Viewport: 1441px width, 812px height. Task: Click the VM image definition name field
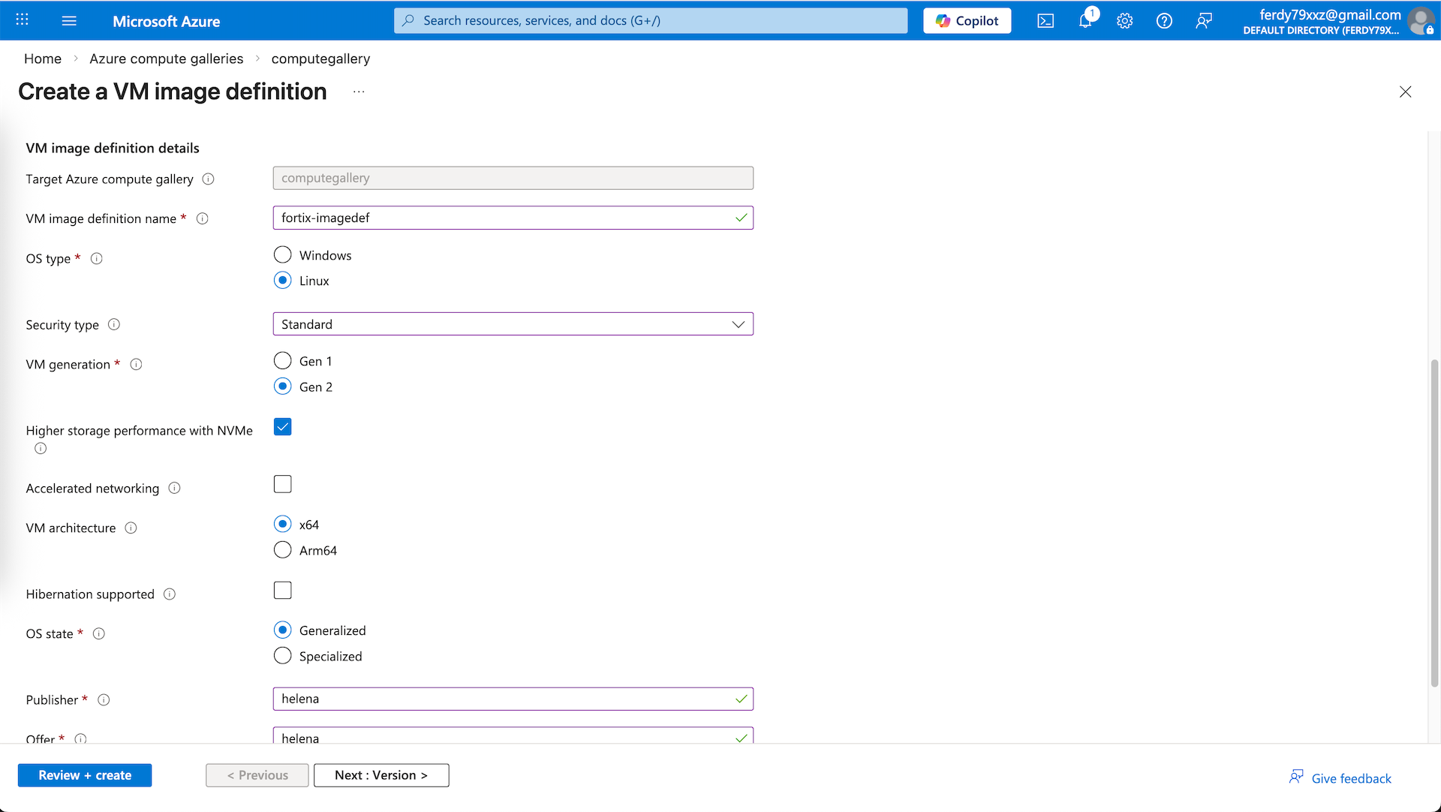click(x=503, y=218)
